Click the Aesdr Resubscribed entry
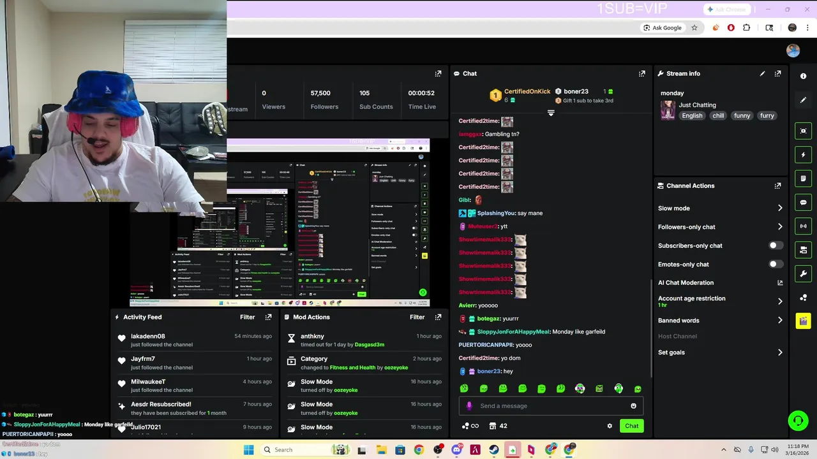Image resolution: width=817 pixels, height=459 pixels. (x=195, y=408)
